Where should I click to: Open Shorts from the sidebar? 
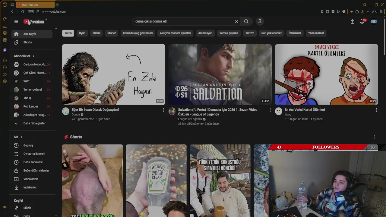tap(32, 42)
